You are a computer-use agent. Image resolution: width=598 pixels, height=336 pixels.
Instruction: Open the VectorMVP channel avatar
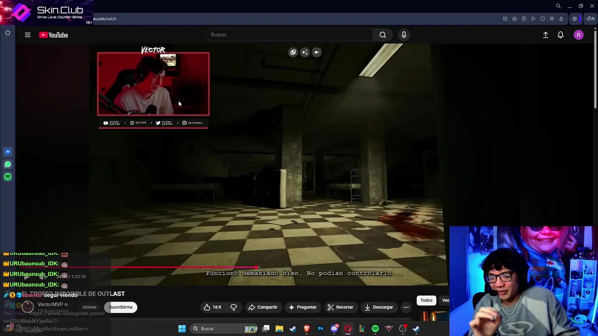click(x=28, y=307)
